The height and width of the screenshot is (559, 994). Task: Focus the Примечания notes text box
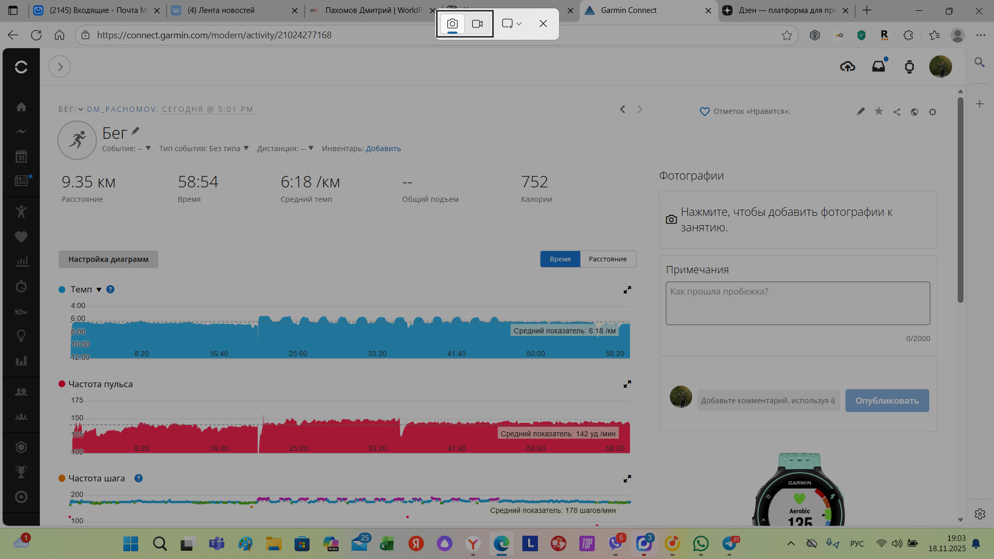click(798, 303)
